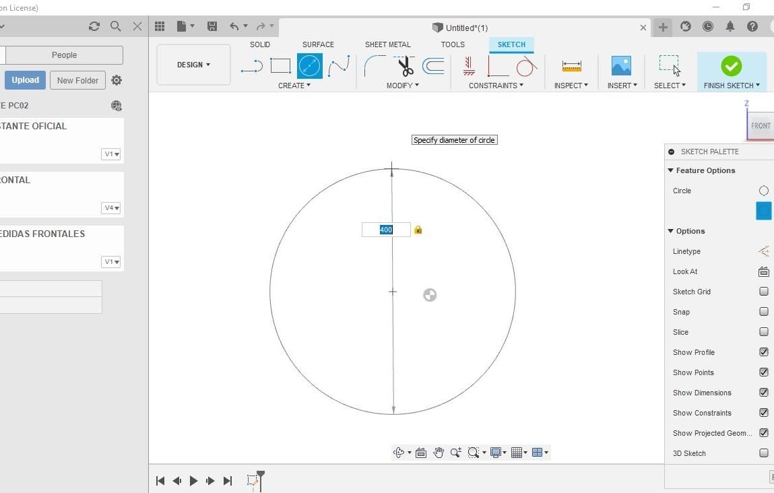Select the Fillet tool

click(375, 66)
